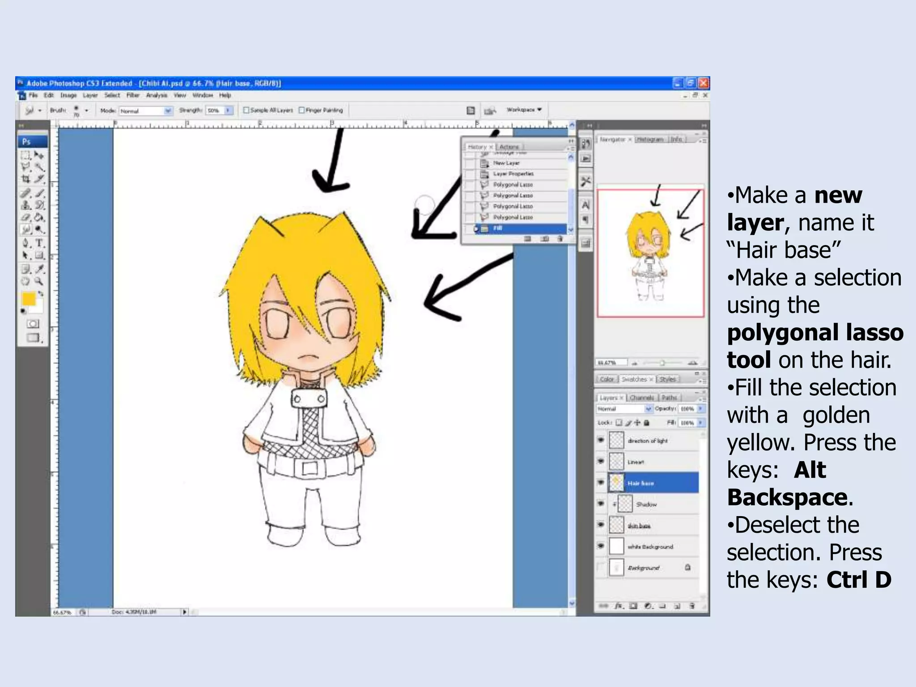Select the Hand tool
Image resolution: width=916 pixels, height=687 pixels.
click(26, 281)
